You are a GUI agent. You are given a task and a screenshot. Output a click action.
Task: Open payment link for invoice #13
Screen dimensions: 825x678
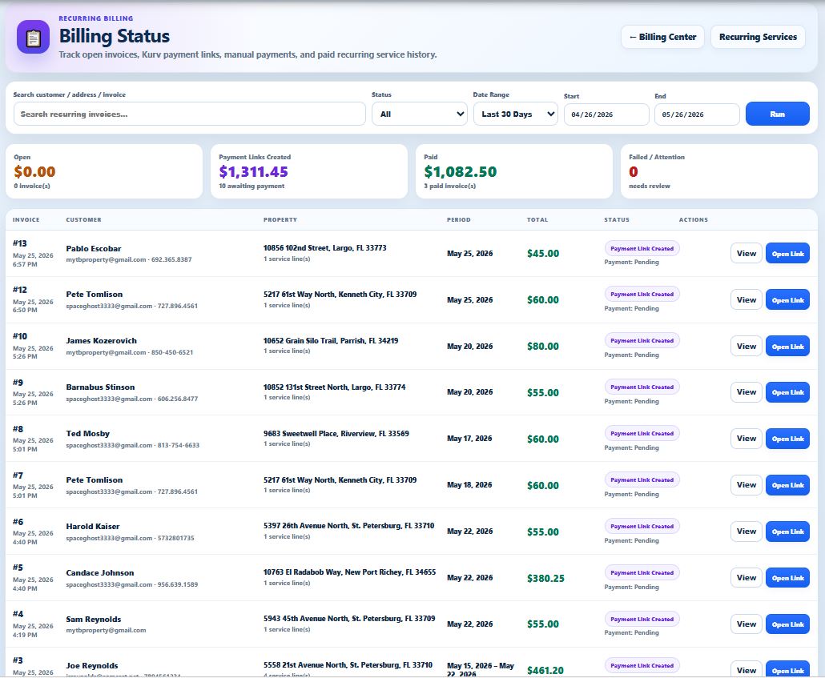787,254
